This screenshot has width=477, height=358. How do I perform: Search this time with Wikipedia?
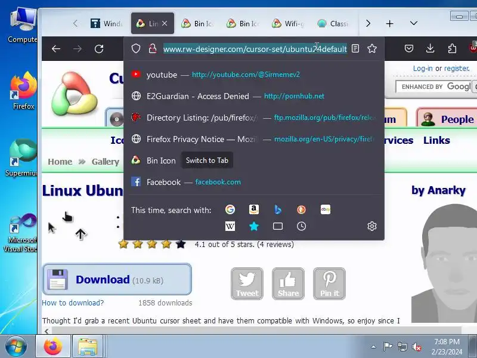pyautogui.click(x=230, y=226)
